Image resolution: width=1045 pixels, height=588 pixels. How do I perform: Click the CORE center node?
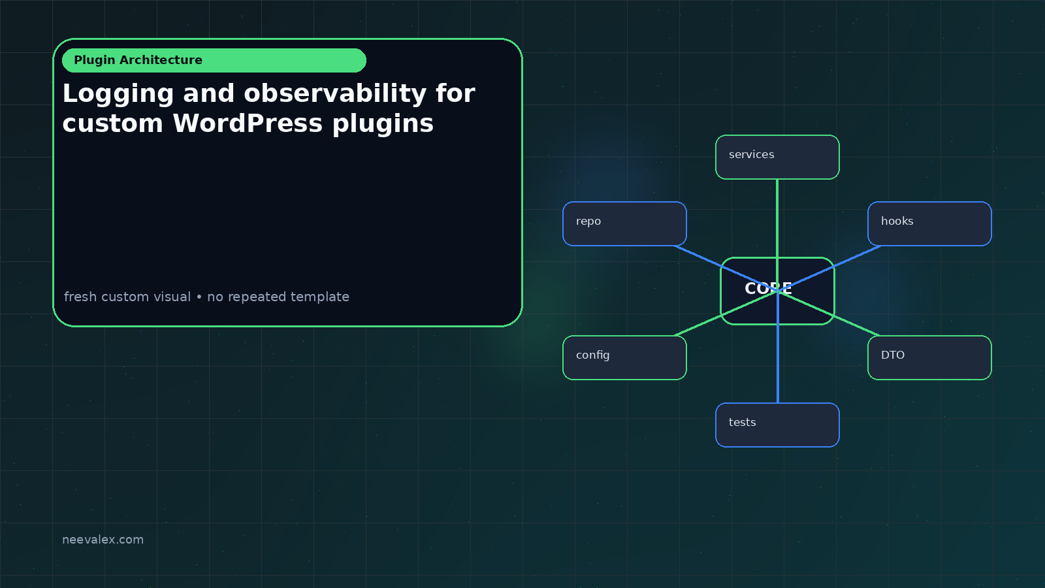tap(777, 291)
